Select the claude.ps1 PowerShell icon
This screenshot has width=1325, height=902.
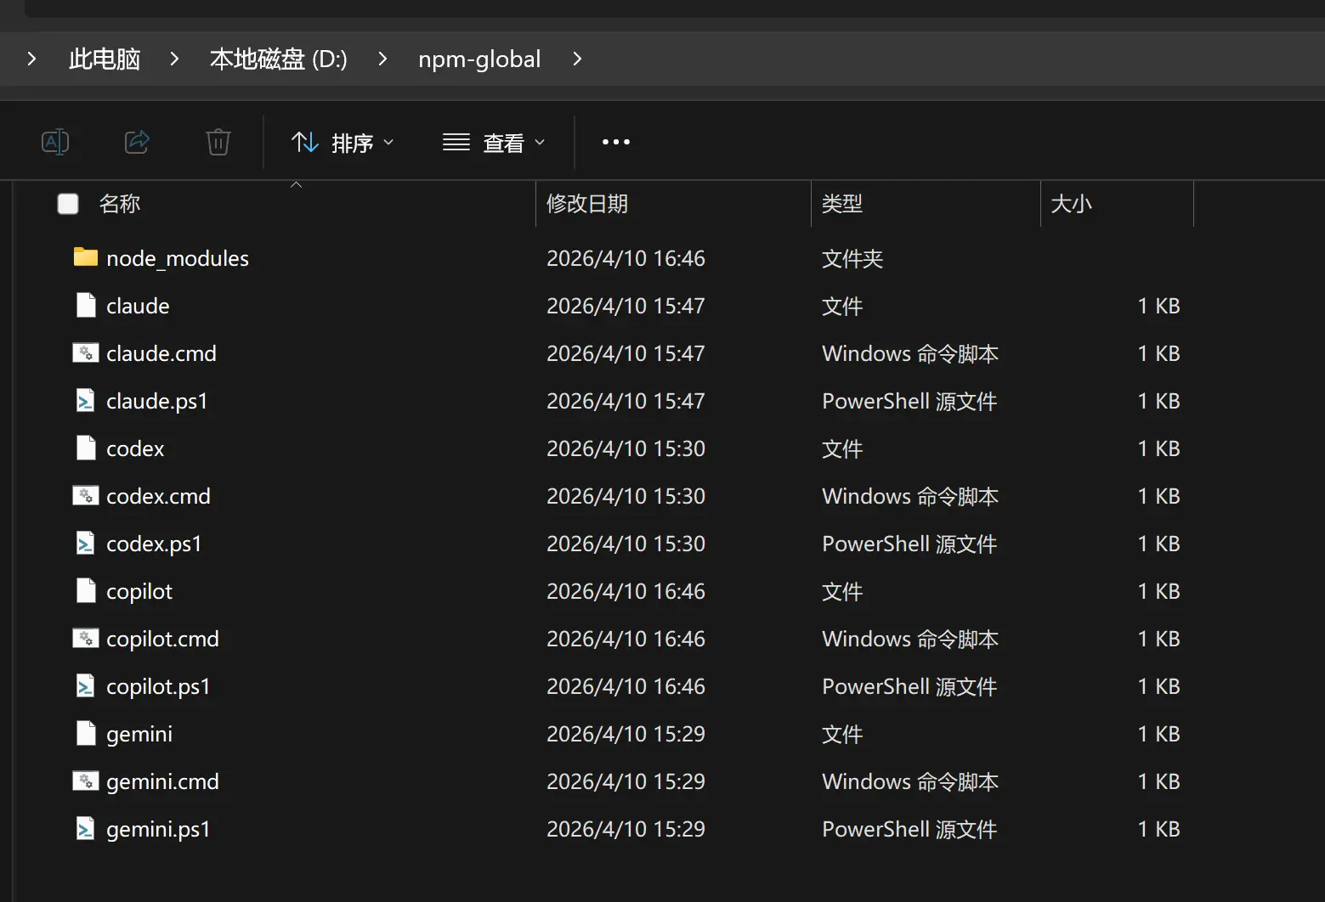[x=86, y=400]
